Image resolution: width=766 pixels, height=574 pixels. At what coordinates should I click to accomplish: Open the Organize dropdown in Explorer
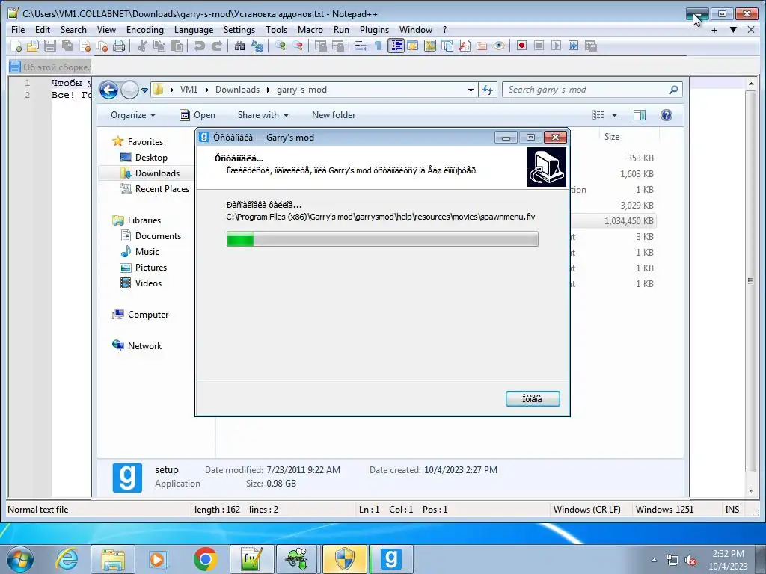pos(133,115)
